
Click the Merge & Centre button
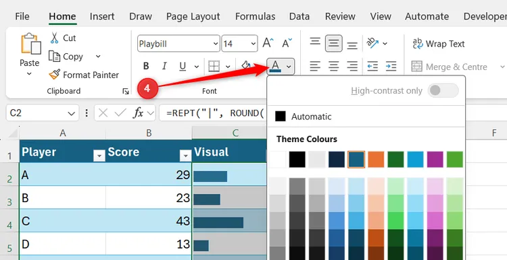tap(450, 67)
